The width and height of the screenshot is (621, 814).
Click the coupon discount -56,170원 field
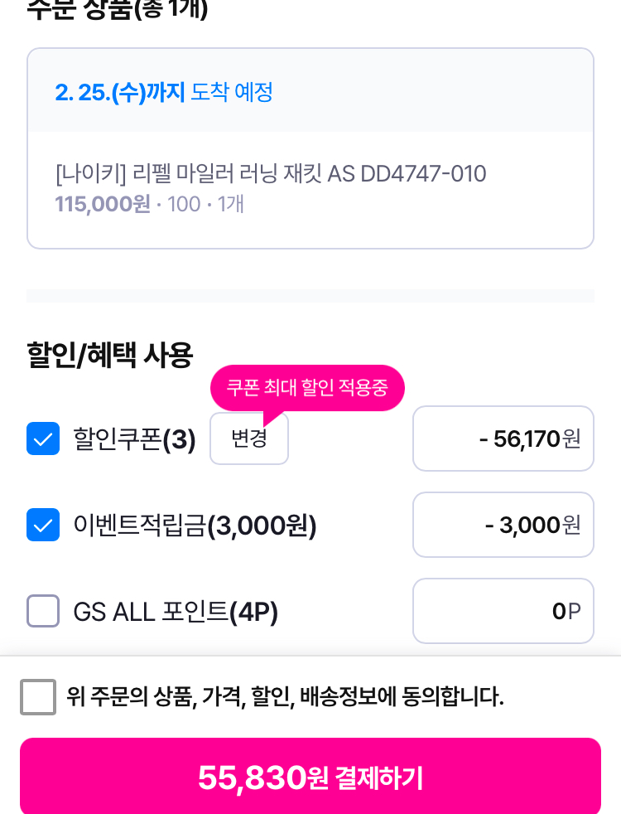(x=503, y=438)
